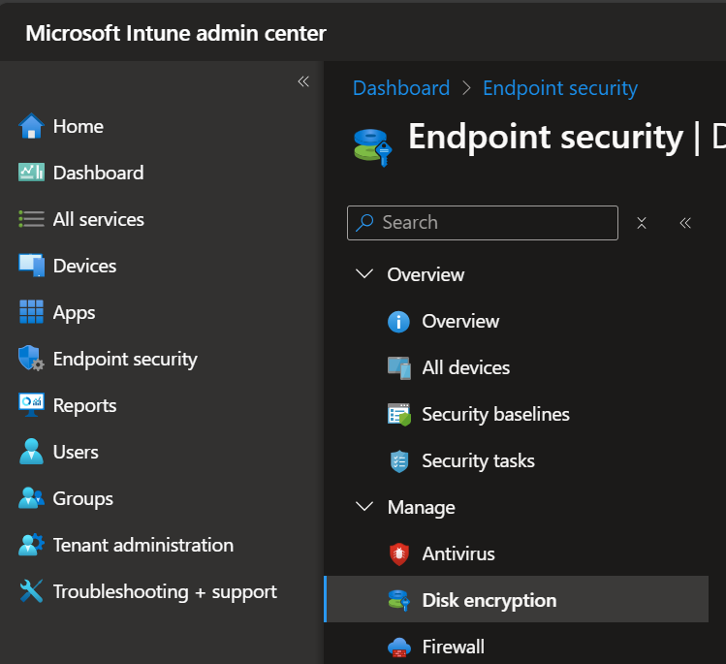Click the Apps grid icon

(31, 312)
